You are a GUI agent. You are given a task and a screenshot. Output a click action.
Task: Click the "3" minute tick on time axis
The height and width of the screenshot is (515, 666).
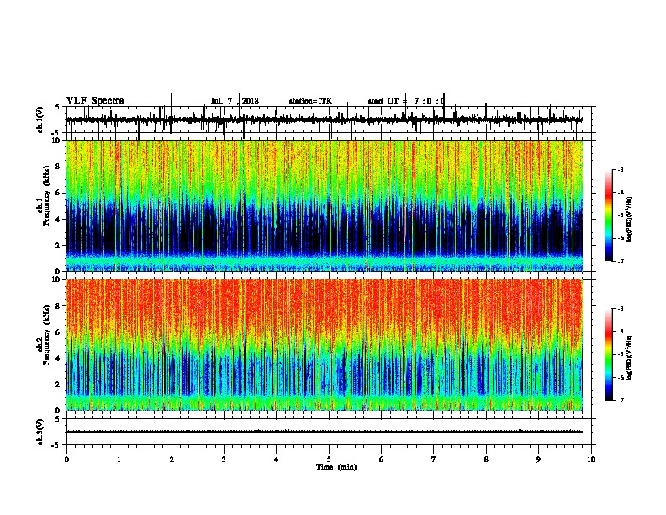point(224,459)
